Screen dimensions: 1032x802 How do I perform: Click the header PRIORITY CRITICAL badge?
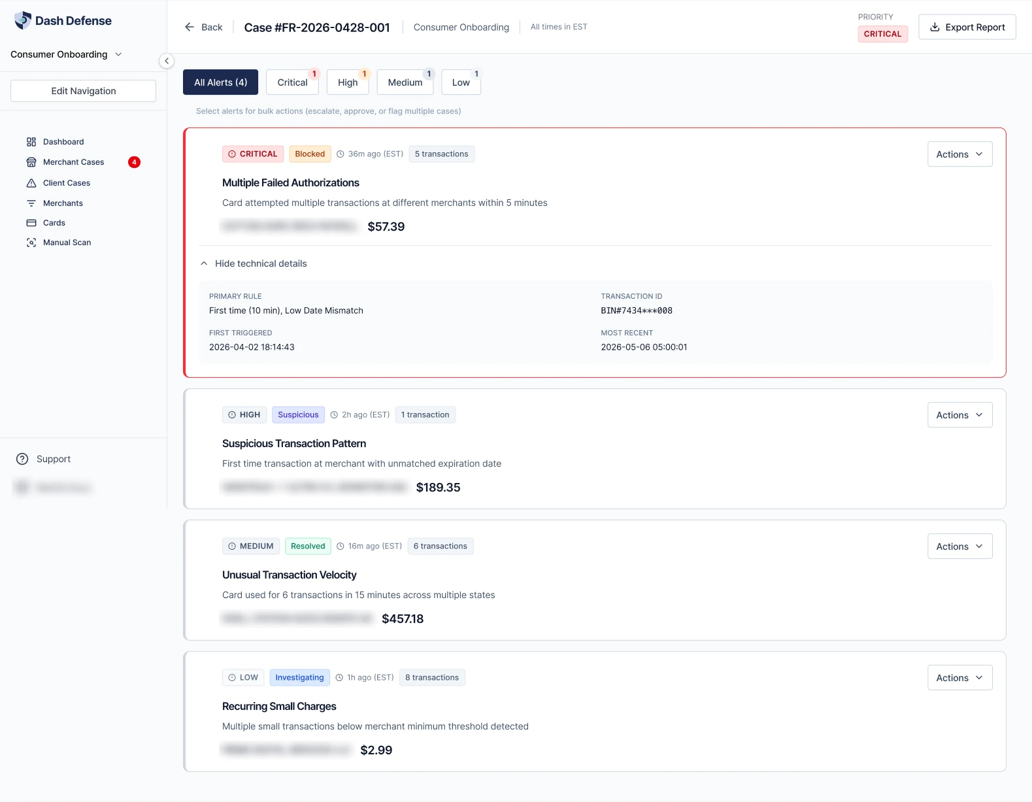(882, 34)
